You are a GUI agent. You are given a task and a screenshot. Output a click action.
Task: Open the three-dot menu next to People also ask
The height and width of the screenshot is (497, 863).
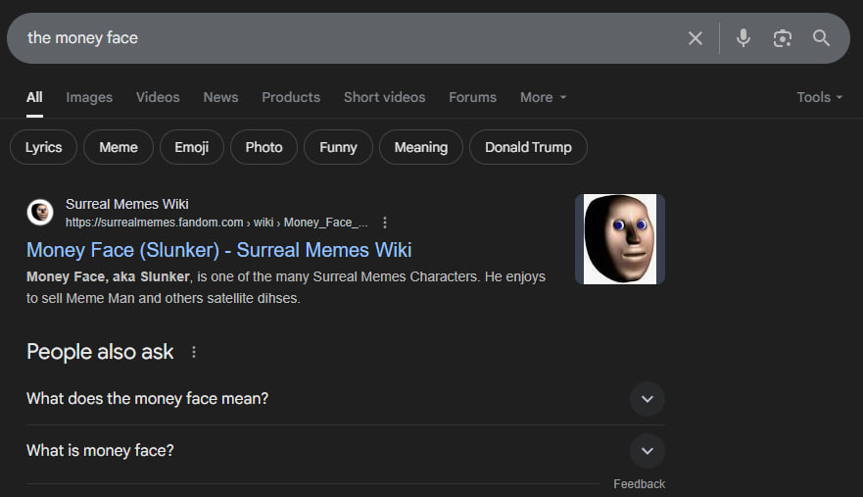(194, 352)
